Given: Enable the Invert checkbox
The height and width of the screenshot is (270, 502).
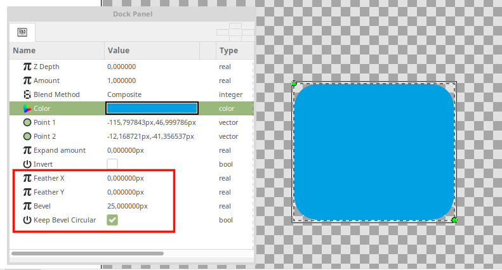Looking at the screenshot, I should 112,164.
